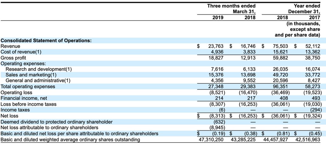Select the 2017 revenue value 52,112
This screenshot has height=145, width=326.
point(312,46)
